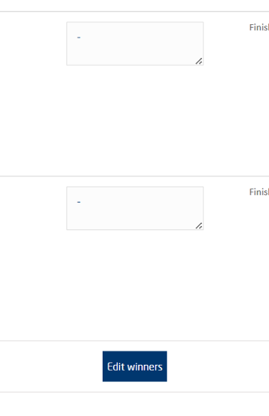Grab the upper text area's resize handle
The height and width of the screenshot is (416, 269).
coord(199,61)
